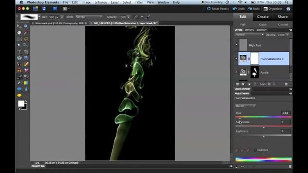Open the brush preset picker dropdown
This screenshot has height=173, width=308.
click(x=39, y=17)
